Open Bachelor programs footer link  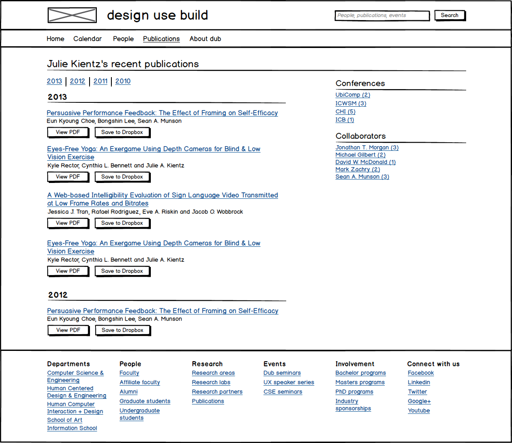[361, 373]
